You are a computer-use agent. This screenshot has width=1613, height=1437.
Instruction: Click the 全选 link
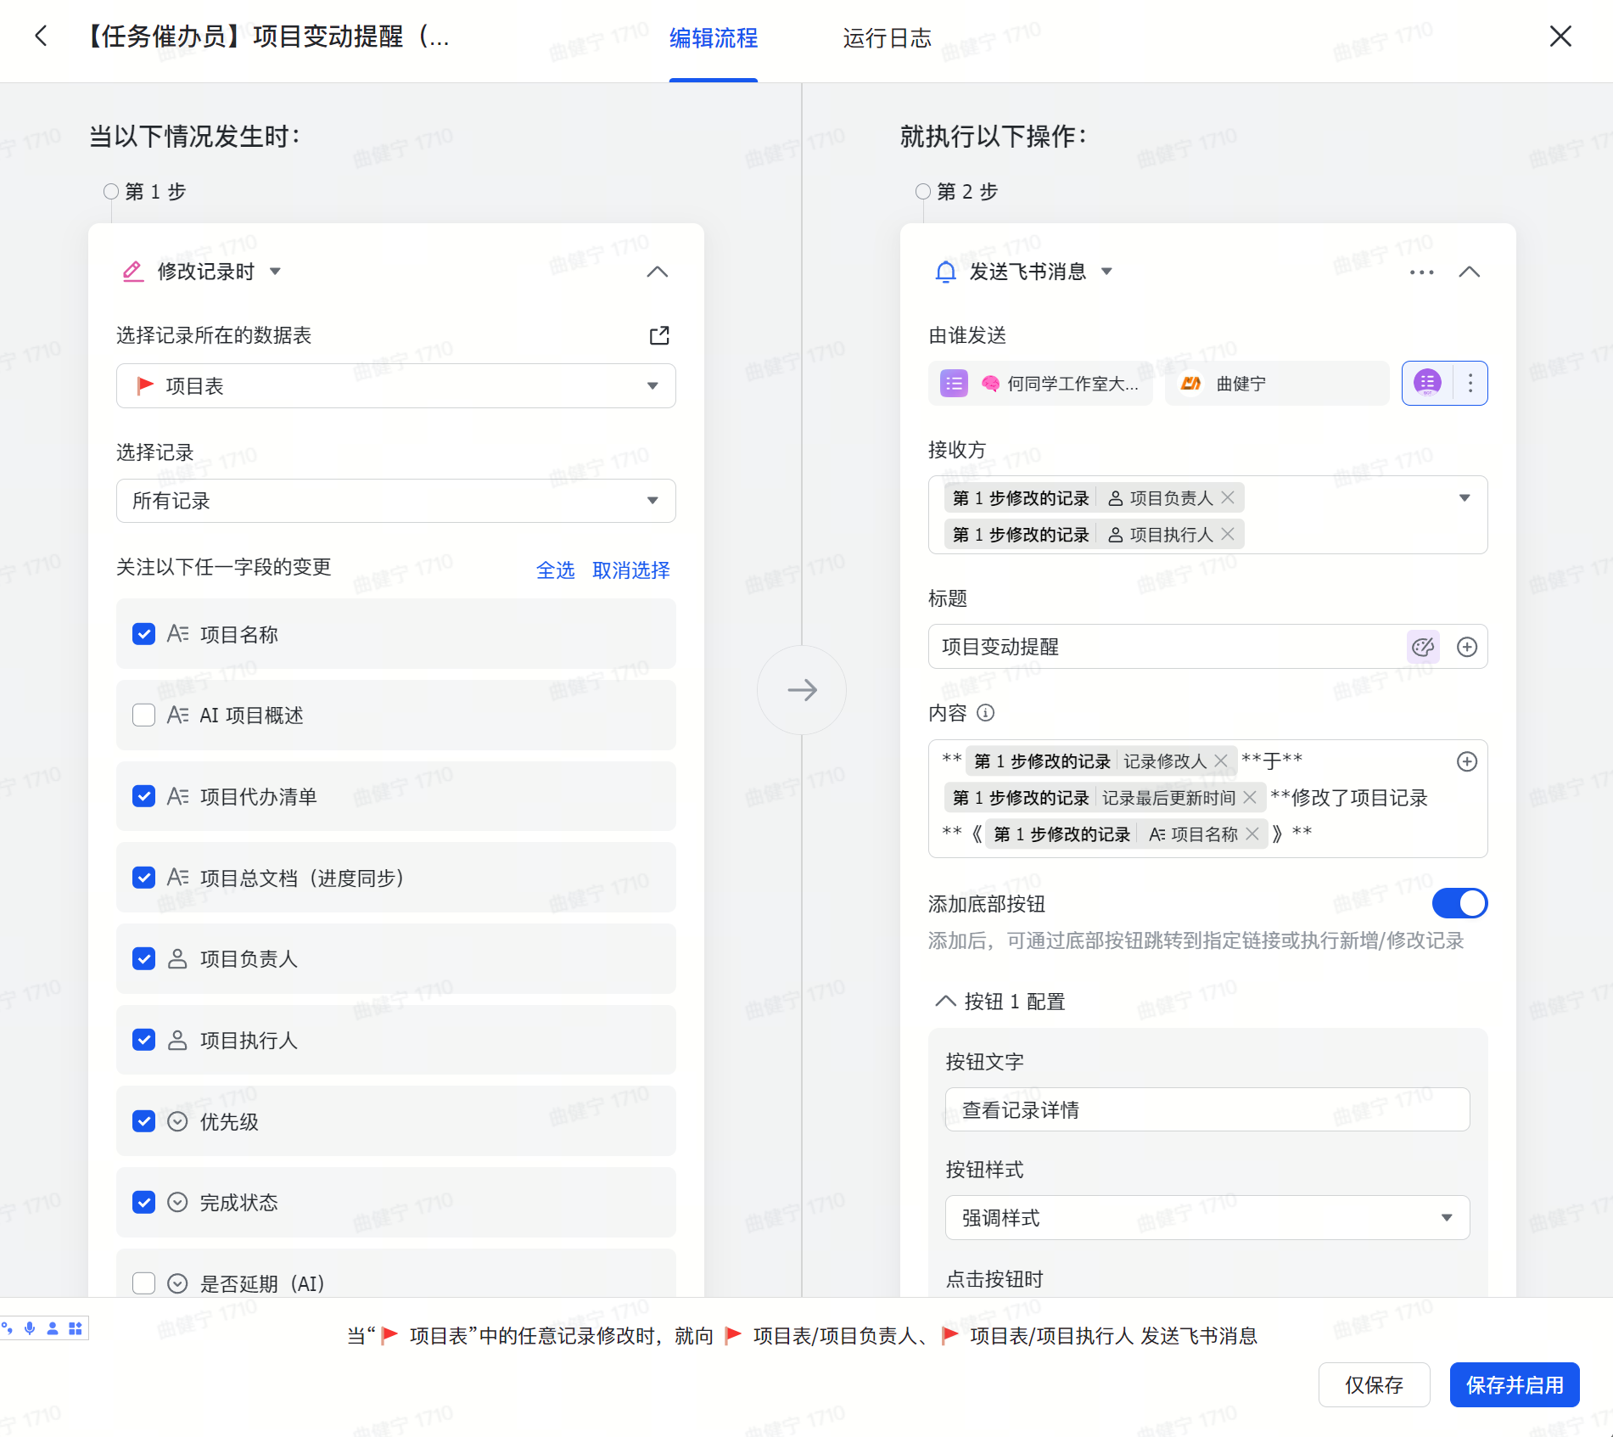click(x=555, y=570)
